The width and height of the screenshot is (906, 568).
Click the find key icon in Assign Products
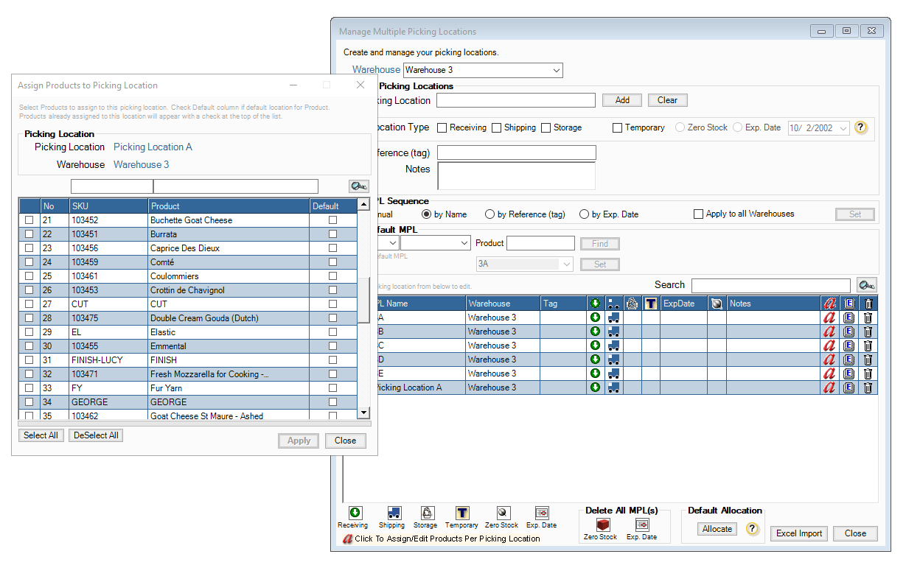(358, 186)
